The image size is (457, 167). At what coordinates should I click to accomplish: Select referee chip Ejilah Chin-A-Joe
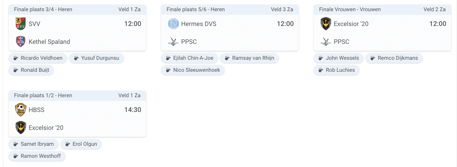click(x=189, y=58)
